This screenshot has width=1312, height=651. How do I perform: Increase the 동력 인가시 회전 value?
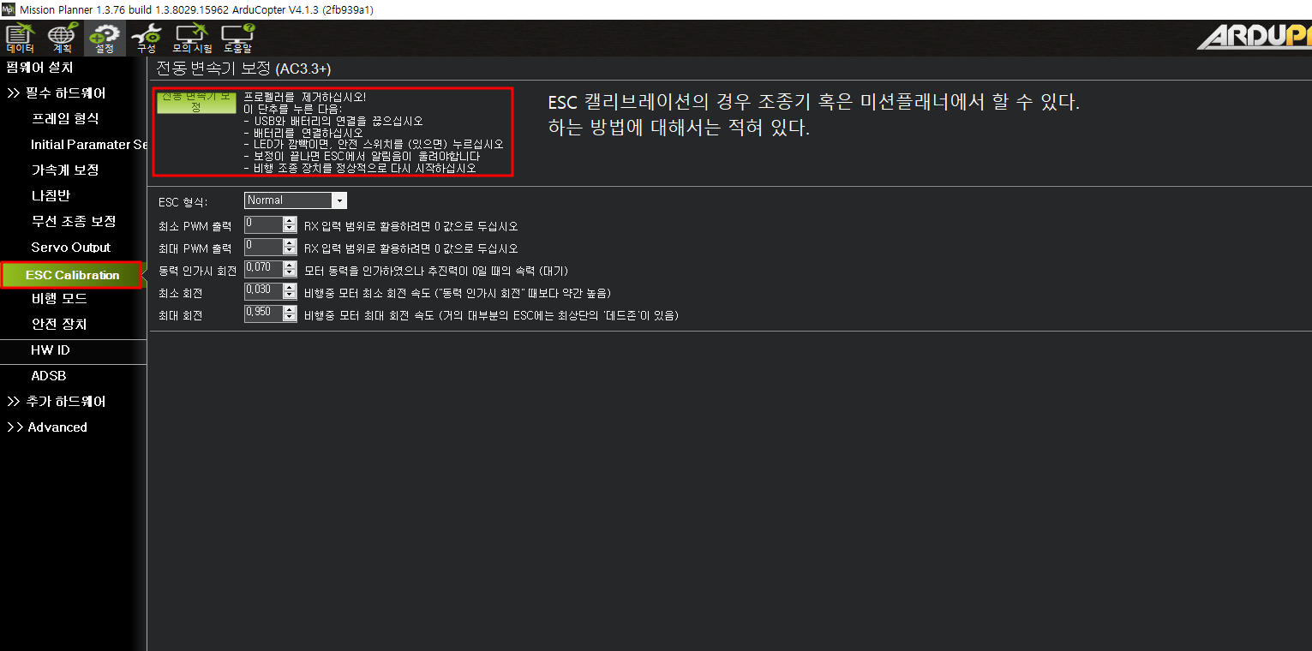pyautogui.click(x=290, y=266)
